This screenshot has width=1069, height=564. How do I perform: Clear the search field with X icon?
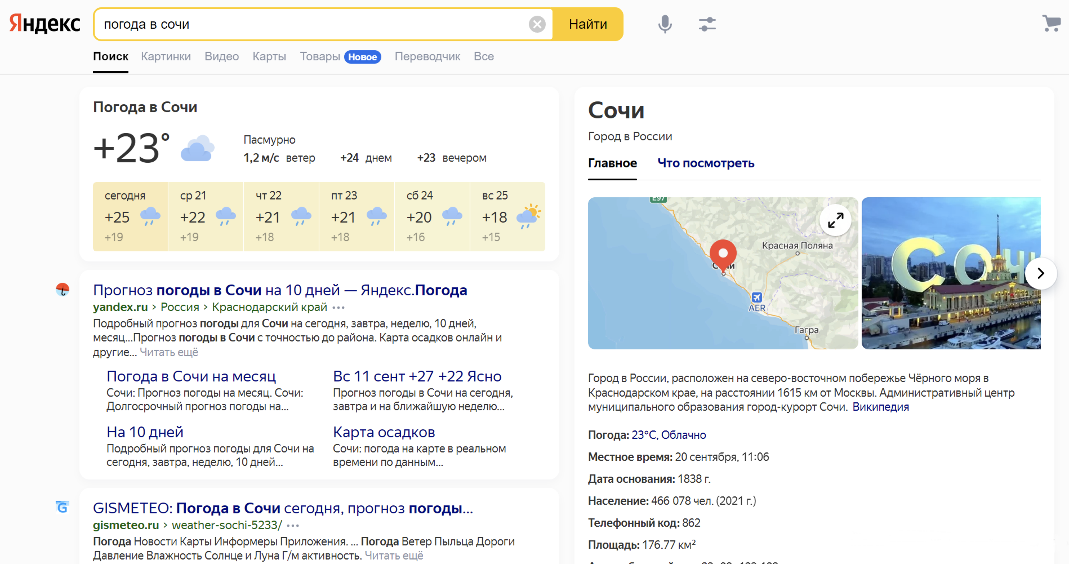point(537,24)
